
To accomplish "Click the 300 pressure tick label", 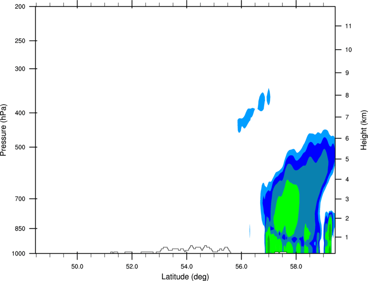I will pos(20,69).
